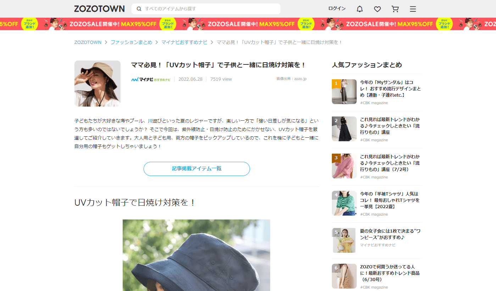Open the 半袖Tシャツ ranking article
The height and width of the screenshot is (291, 496).
pos(390,200)
